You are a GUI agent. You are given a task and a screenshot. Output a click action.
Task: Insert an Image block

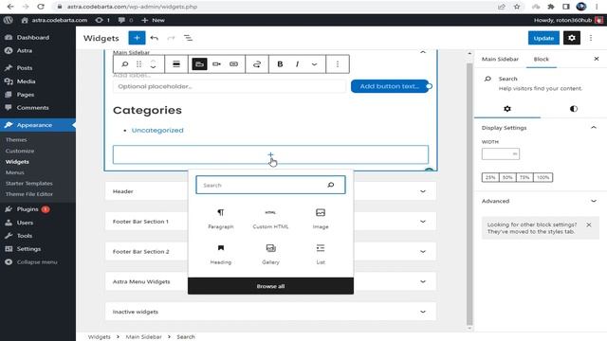tap(321, 219)
